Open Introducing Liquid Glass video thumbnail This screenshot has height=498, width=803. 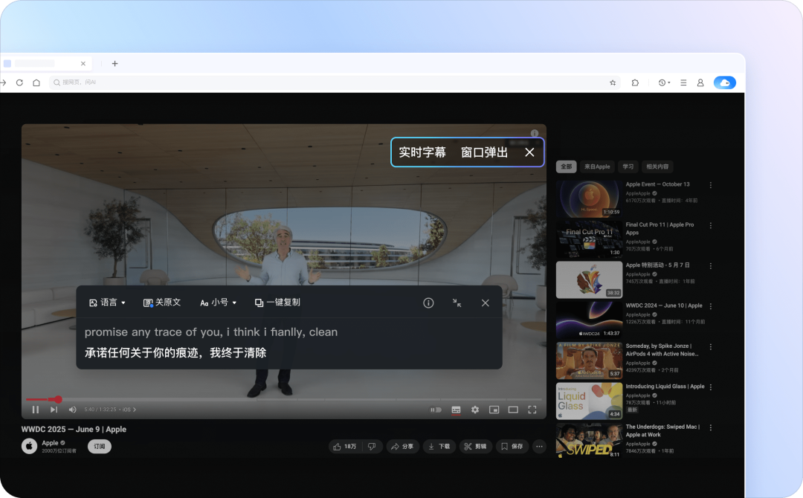[x=589, y=401]
